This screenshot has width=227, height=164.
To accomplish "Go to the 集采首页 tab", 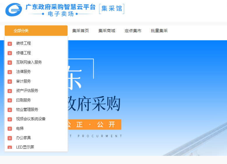I will (x=80, y=31).
